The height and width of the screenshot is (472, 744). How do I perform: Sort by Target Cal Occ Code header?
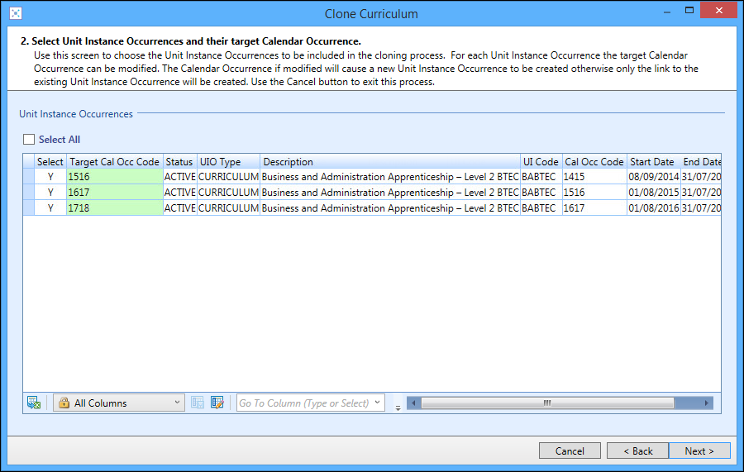tap(115, 162)
